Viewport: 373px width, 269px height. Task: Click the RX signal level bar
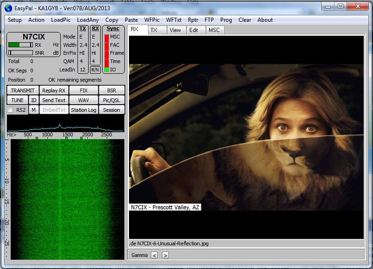(x=20, y=45)
